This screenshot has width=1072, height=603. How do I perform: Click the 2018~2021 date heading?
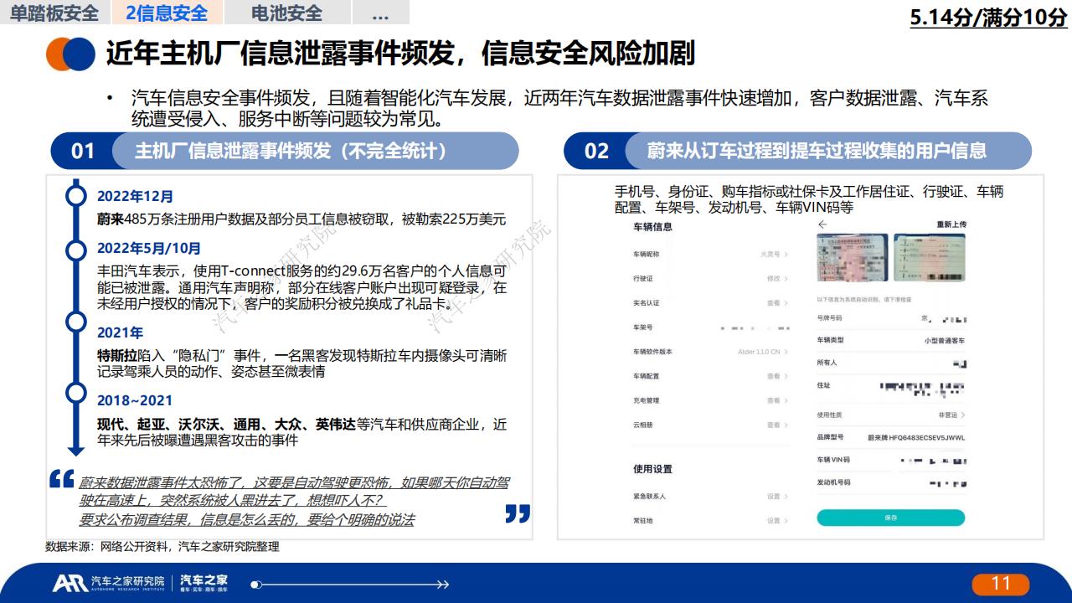point(135,401)
